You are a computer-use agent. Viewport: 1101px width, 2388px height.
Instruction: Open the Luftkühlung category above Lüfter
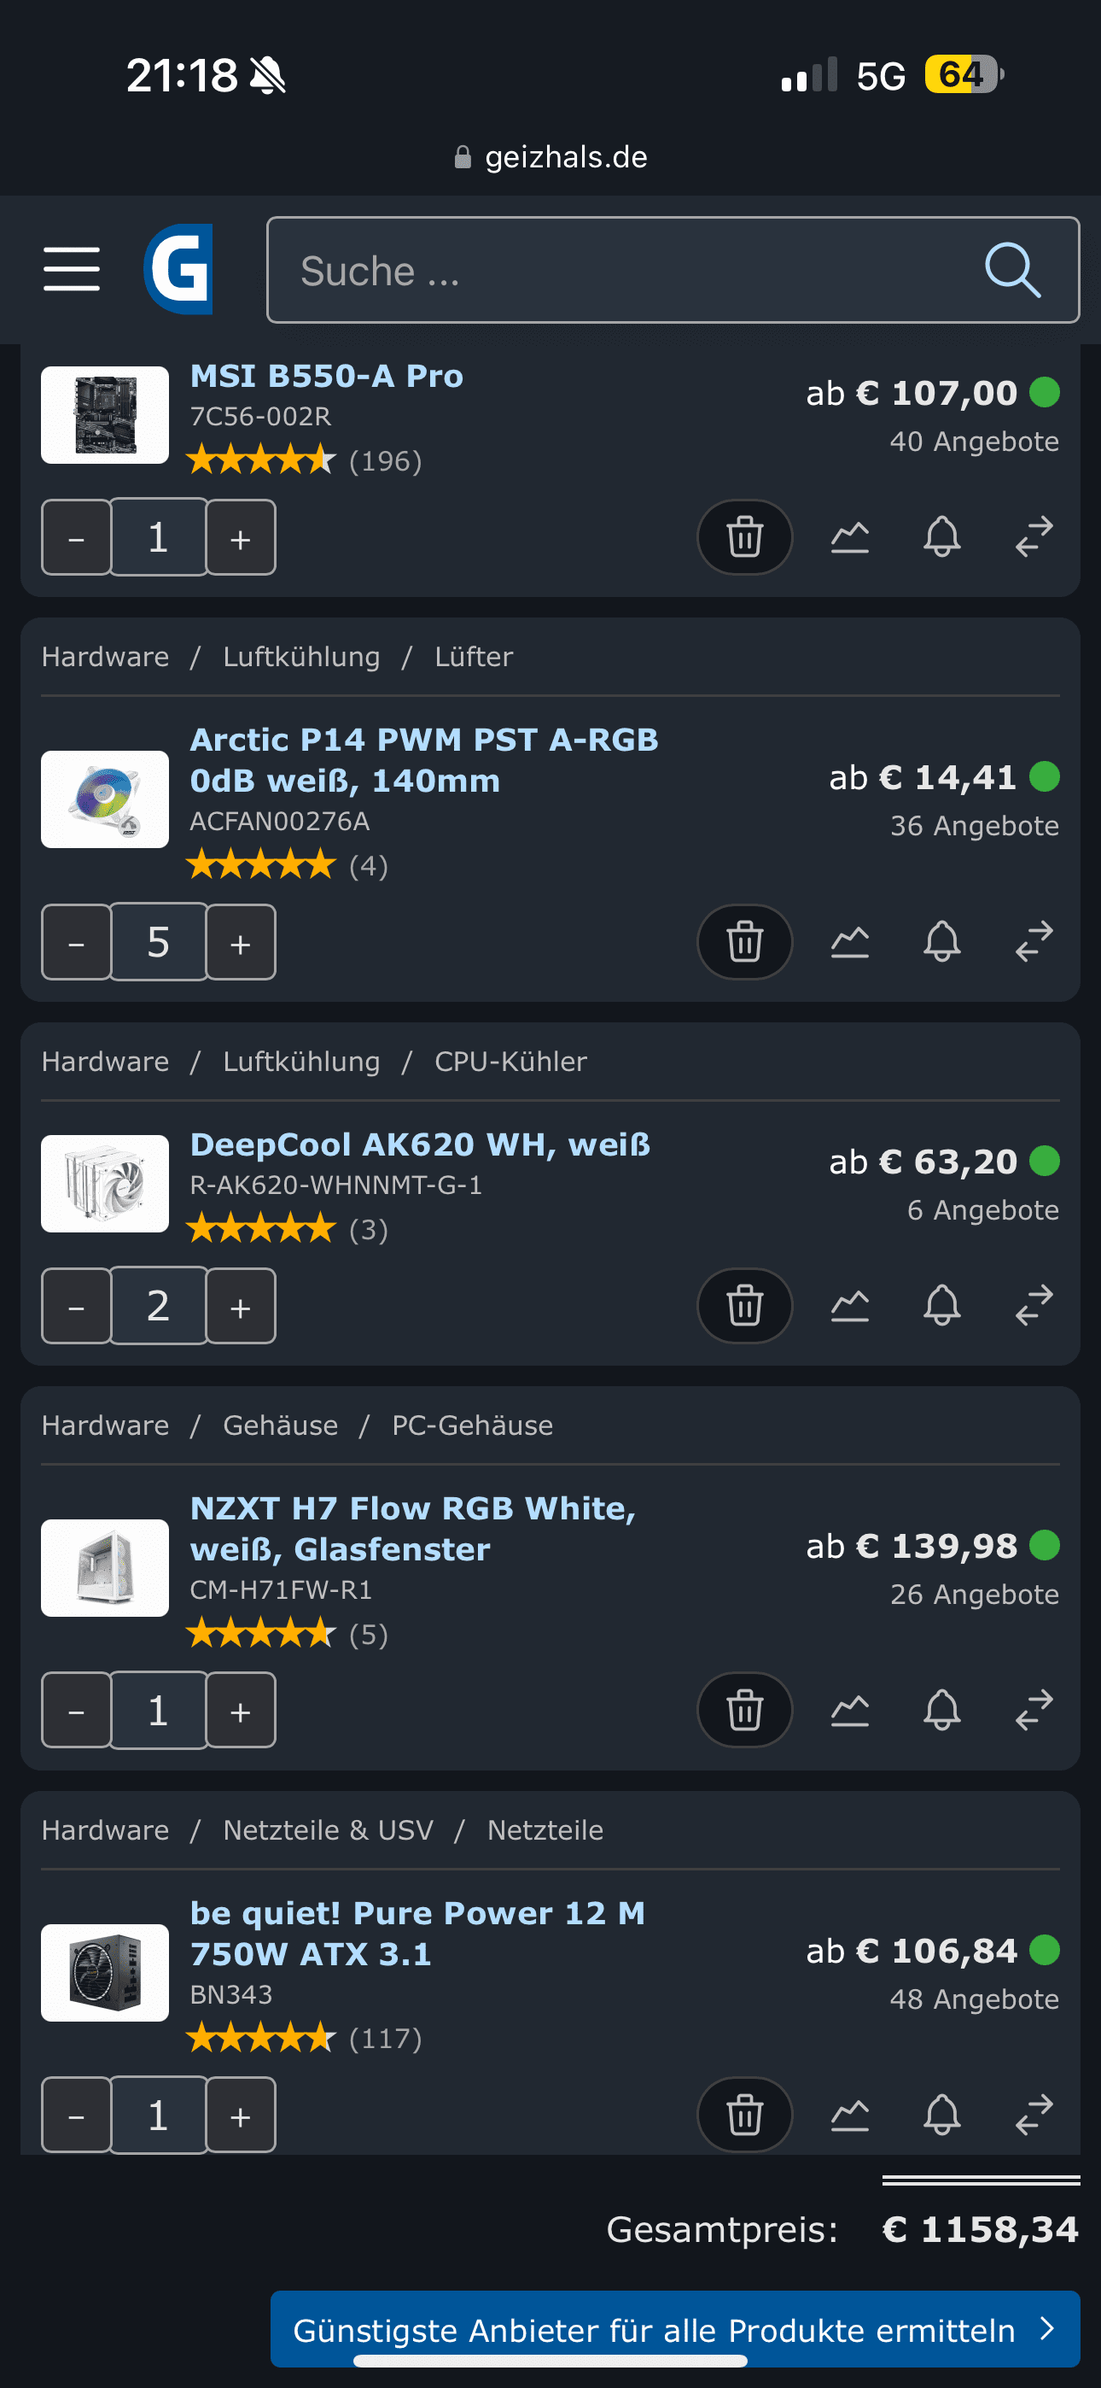(301, 656)
